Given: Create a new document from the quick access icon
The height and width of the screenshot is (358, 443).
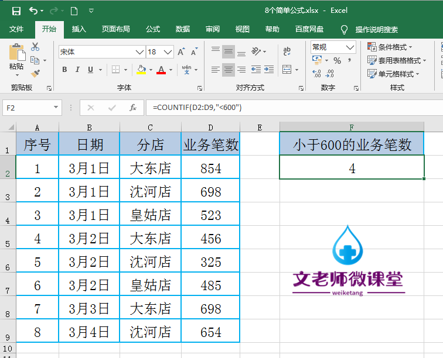Looking at the screenshot, I should (x=74, y=11).
